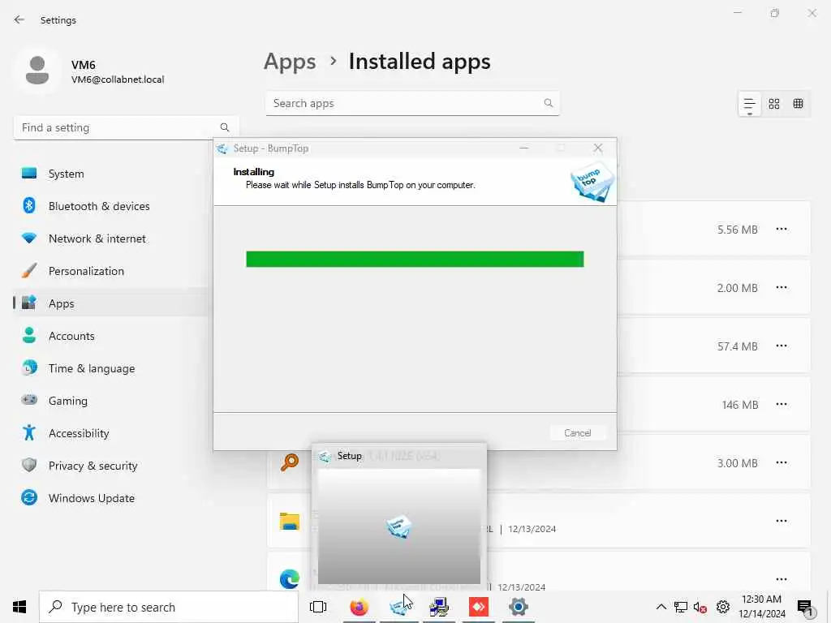
Task: Minimize the Setup - BumpTop window
Action: click(x=524, y=148)
